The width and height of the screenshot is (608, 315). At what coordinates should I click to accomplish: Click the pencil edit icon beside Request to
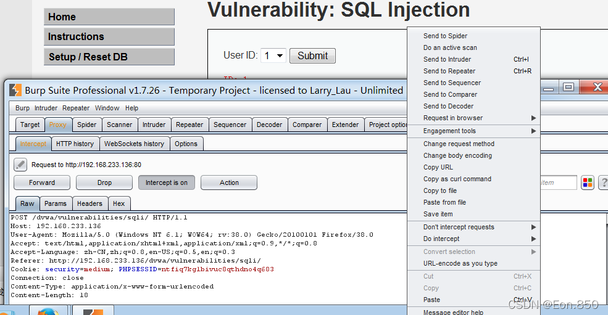click(20, 165)
